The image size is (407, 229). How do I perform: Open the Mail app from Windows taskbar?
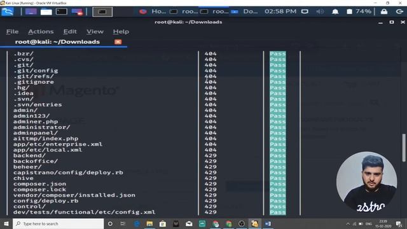(189, 223)
